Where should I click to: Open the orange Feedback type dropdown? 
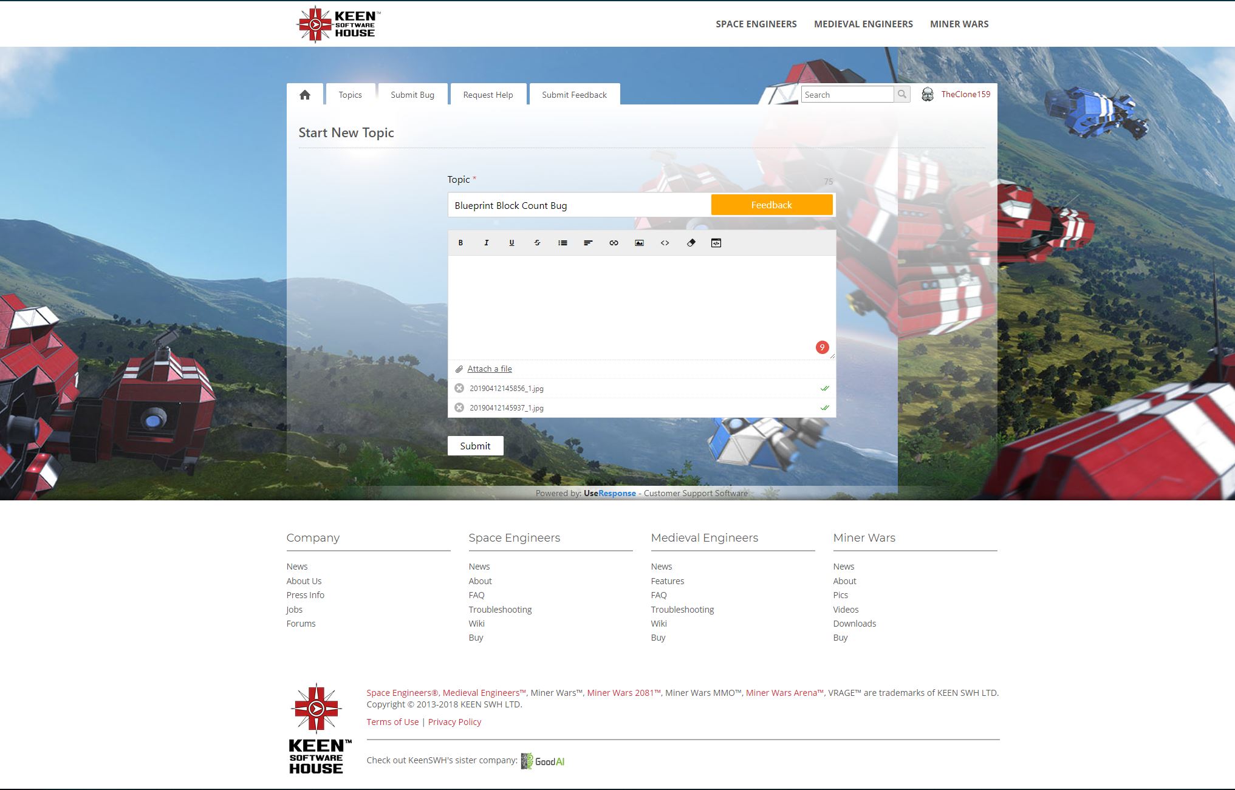771,205
